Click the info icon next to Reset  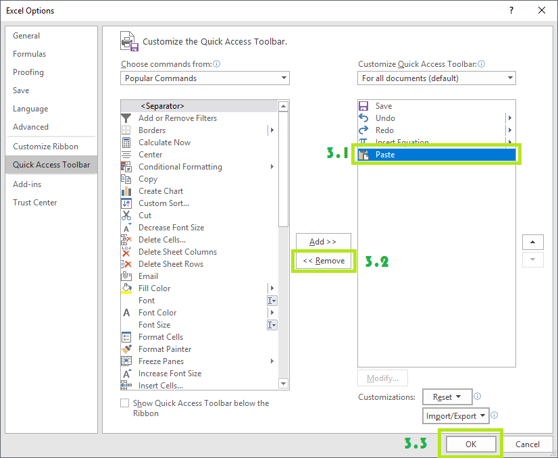[477, 397]
